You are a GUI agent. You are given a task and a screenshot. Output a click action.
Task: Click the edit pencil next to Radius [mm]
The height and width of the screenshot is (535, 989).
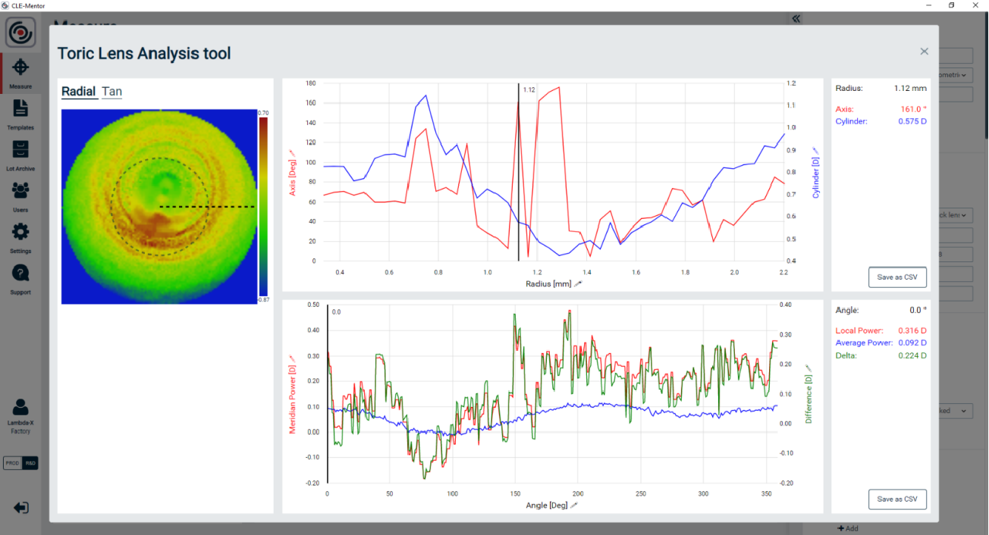577,283
